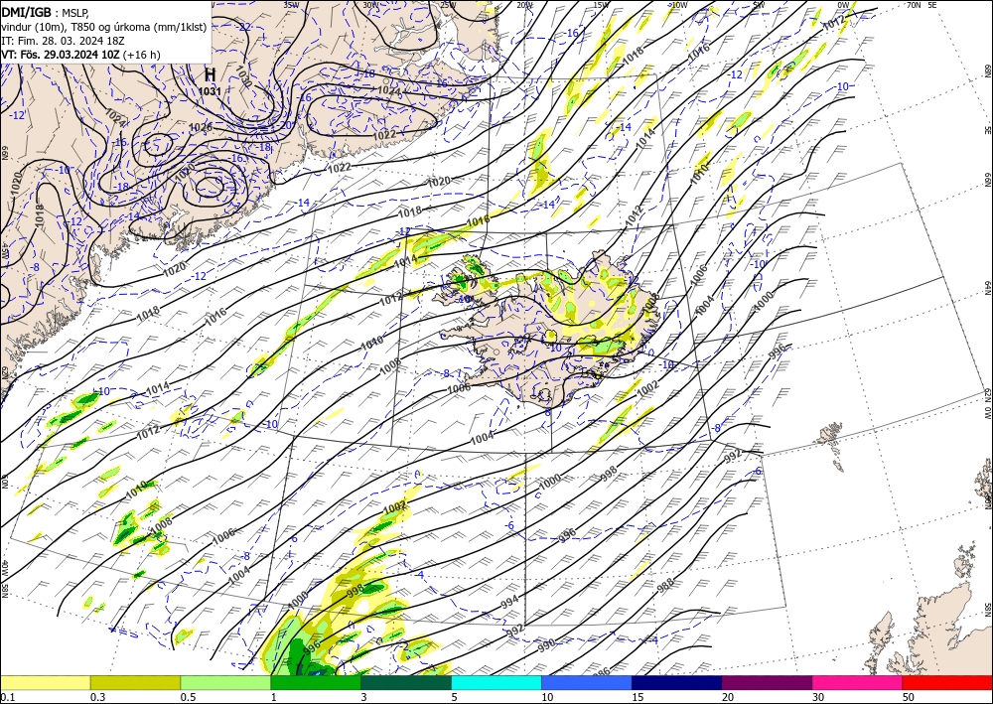Click the 1031 pressure value below H

pyautogui.click(x=210, y=91)
